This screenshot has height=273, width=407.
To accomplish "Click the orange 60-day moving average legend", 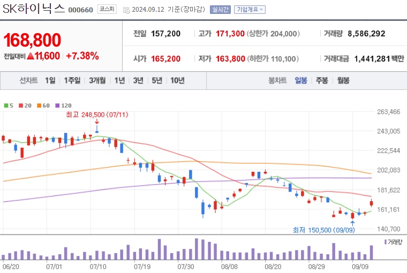I will coord(43,105).
